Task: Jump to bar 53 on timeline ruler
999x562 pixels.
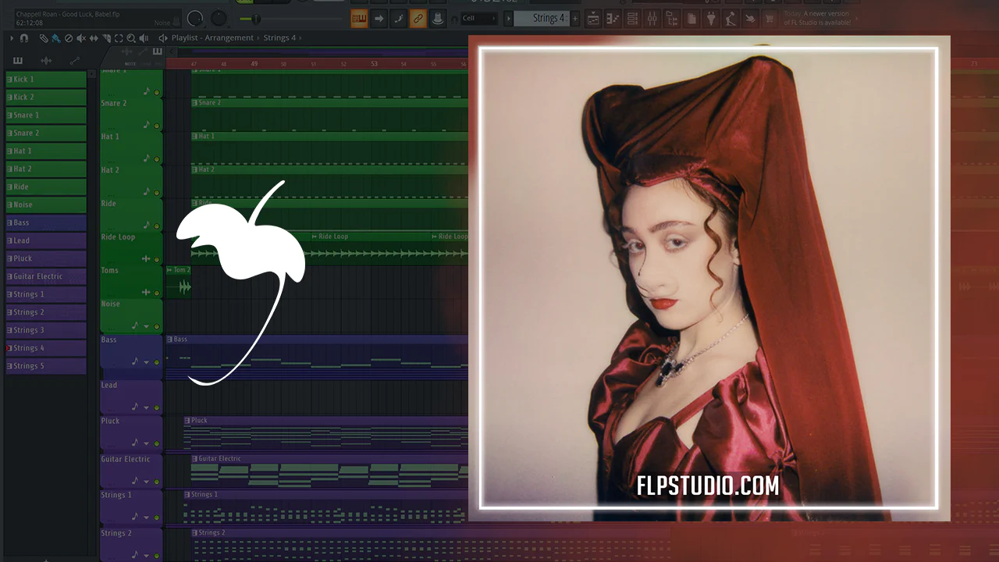Action: [374, 64]
